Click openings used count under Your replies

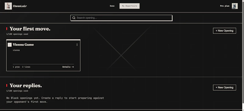click(x=17, y=91)
